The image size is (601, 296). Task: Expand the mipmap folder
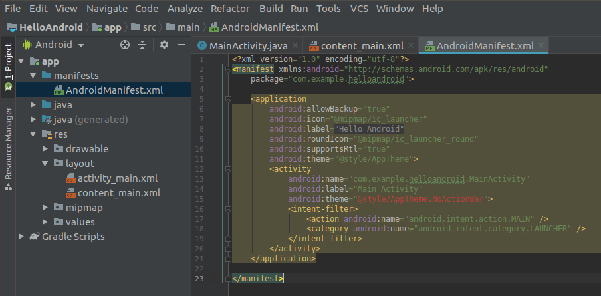pos(45,208)
